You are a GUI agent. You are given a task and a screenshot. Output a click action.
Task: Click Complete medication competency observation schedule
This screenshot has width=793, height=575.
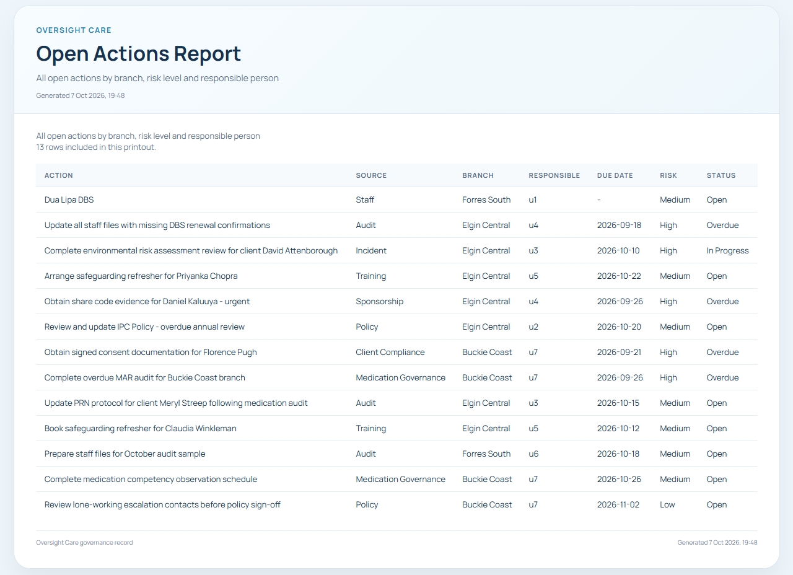click(x=151, y=479)
